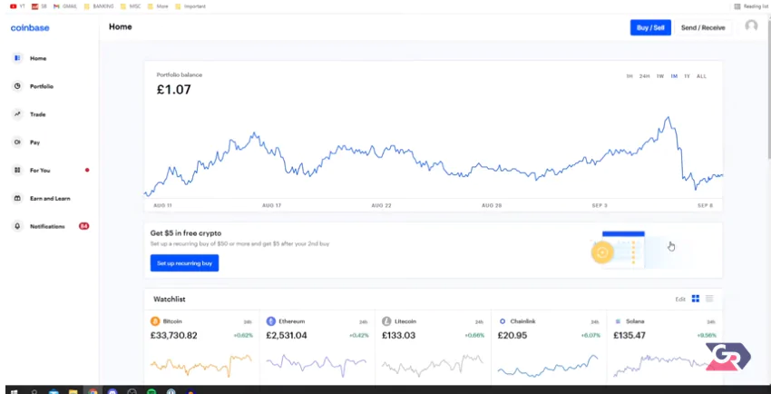Open File Explorer from the taskbar
The width and height of the screenshot is (771, 394).
tap(73, 391)
